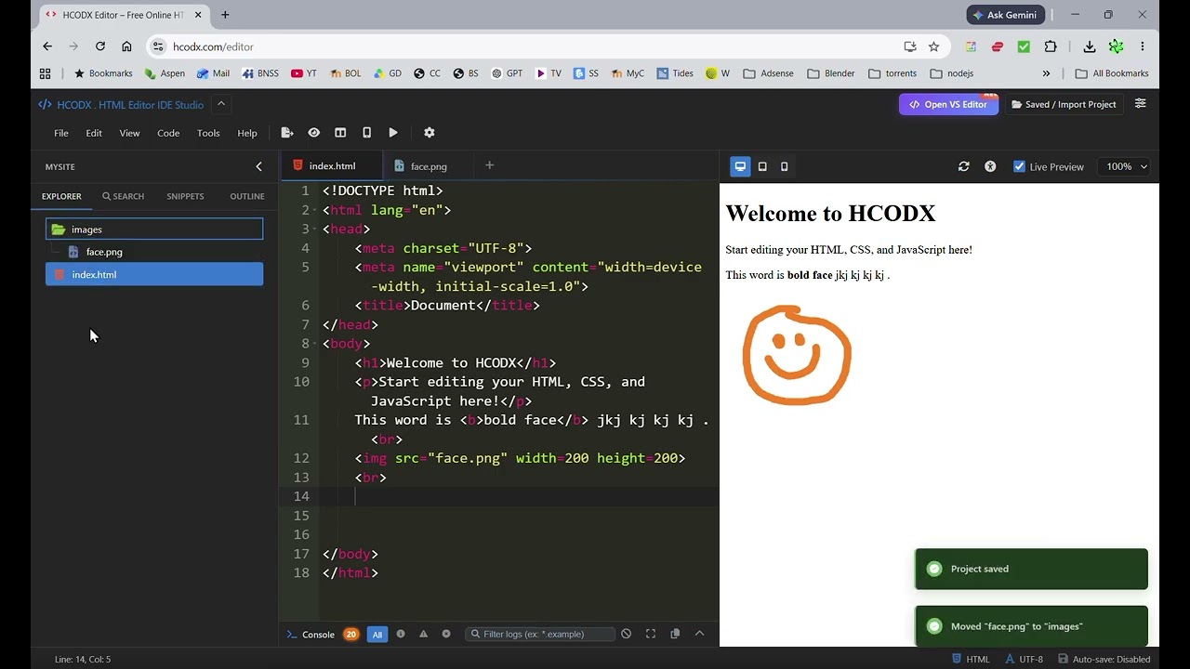Select the SEARCH sidebar tab
This screenshot has width=1190, height=669.
tap(123, 196)
